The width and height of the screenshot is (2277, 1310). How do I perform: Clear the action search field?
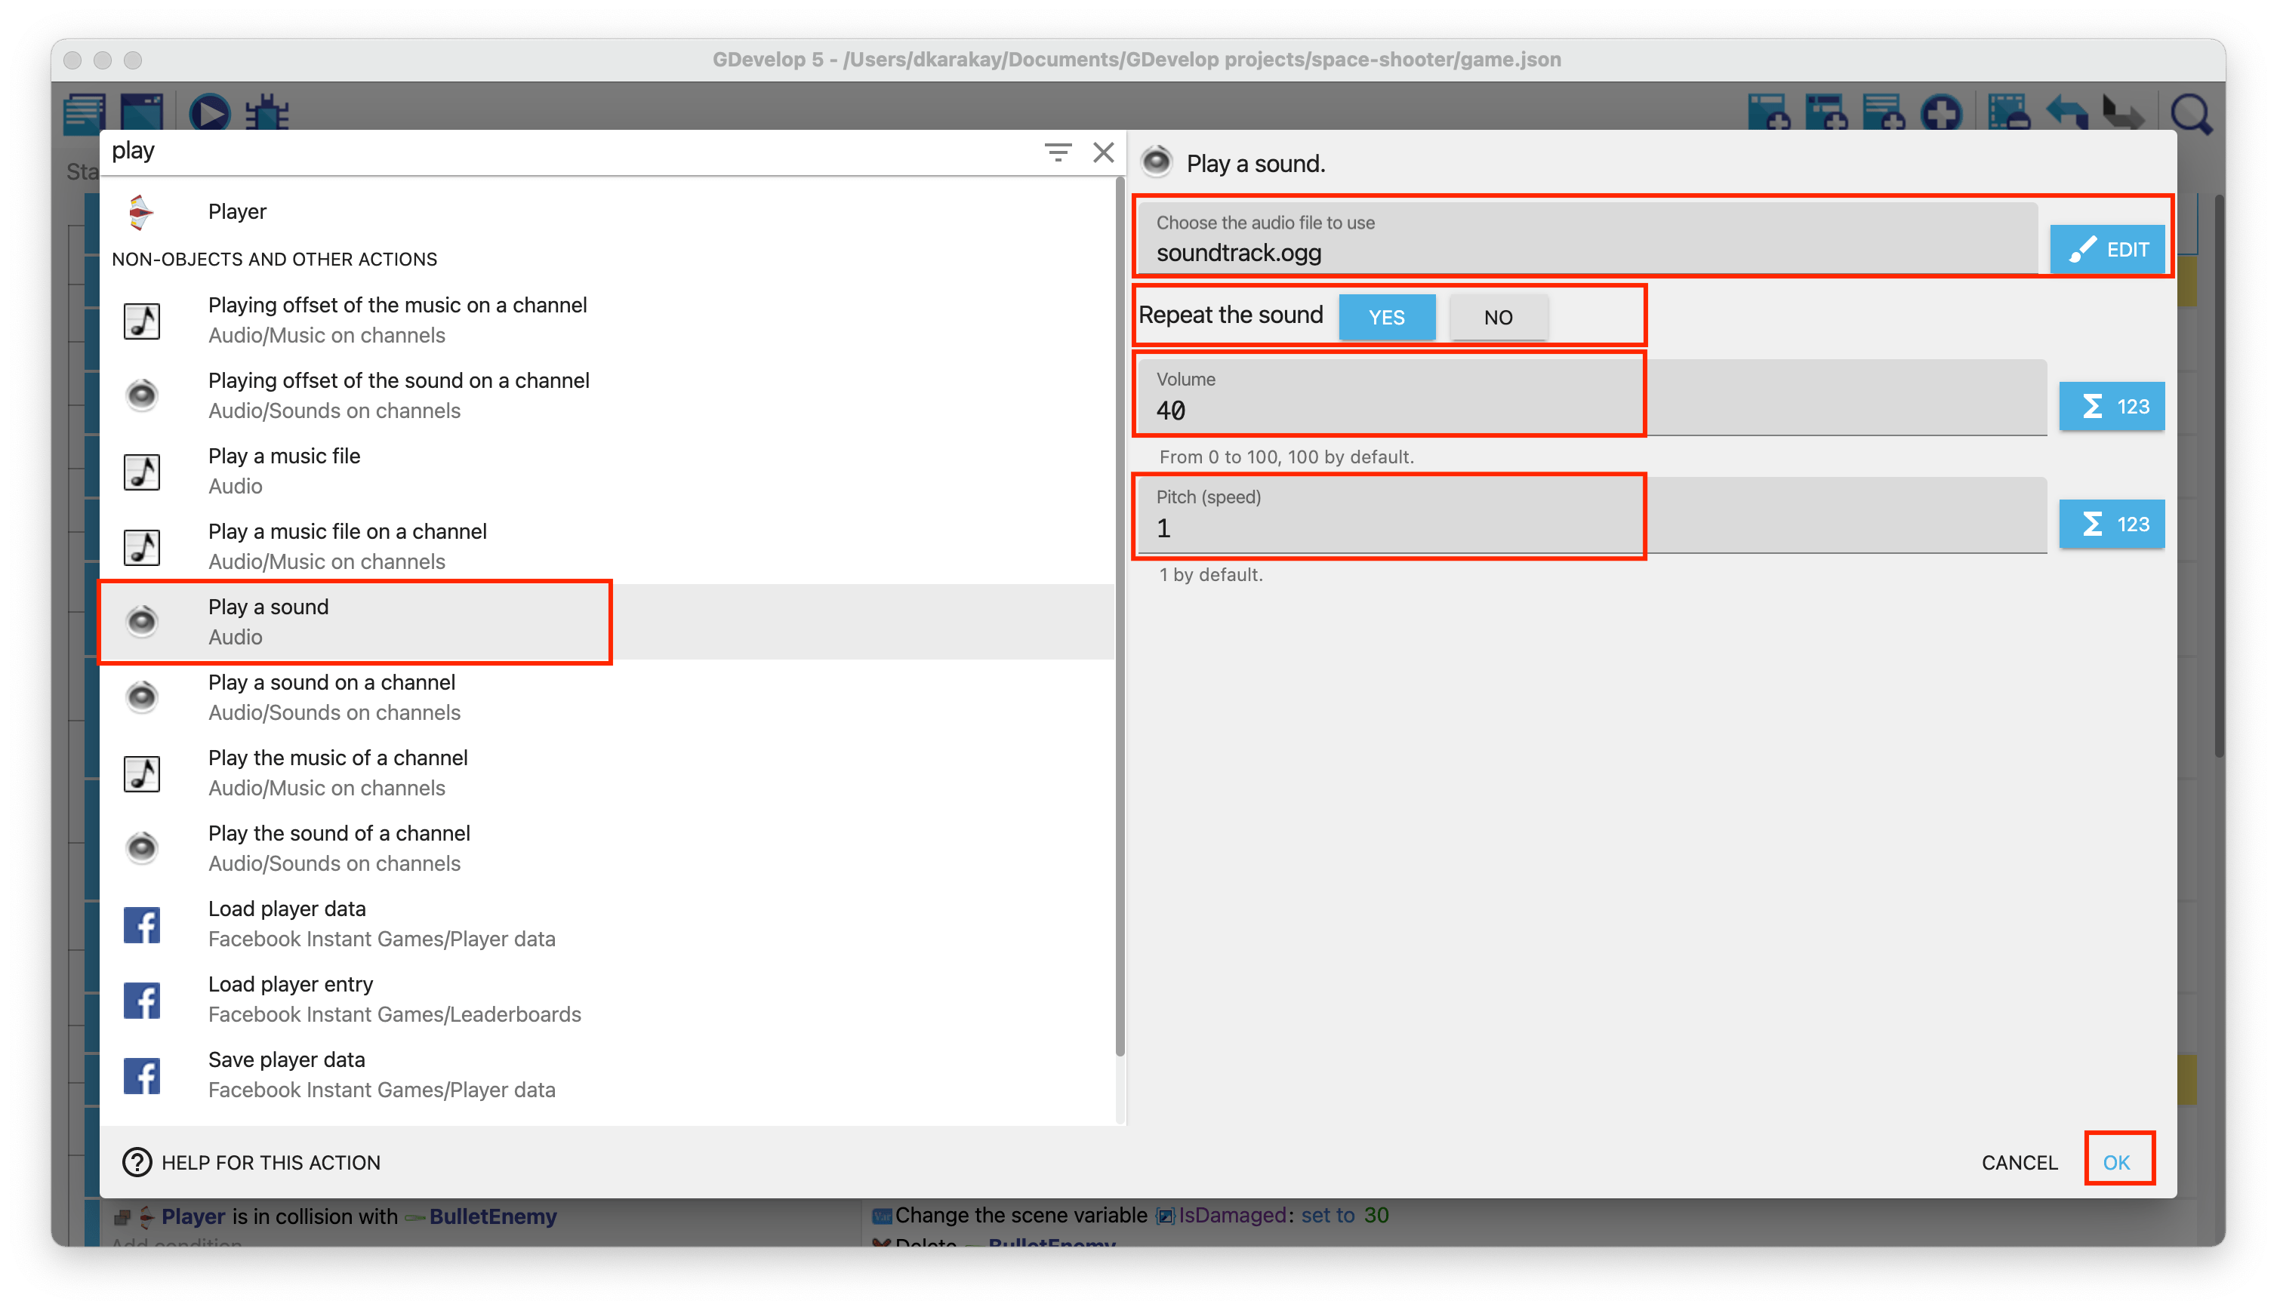(x=1104, y=152)
